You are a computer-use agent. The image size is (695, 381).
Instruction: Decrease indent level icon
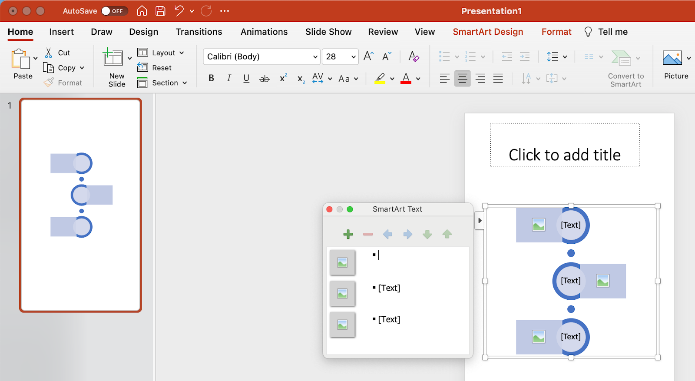click(x=506, y=56)
